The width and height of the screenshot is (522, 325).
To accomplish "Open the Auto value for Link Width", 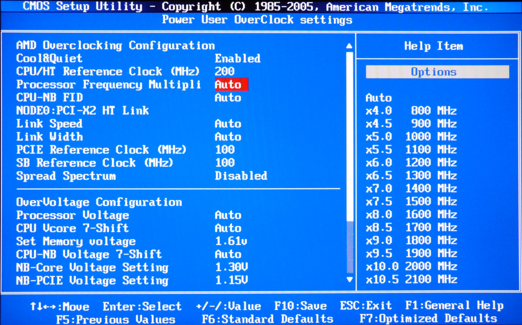I will (228, 137).
